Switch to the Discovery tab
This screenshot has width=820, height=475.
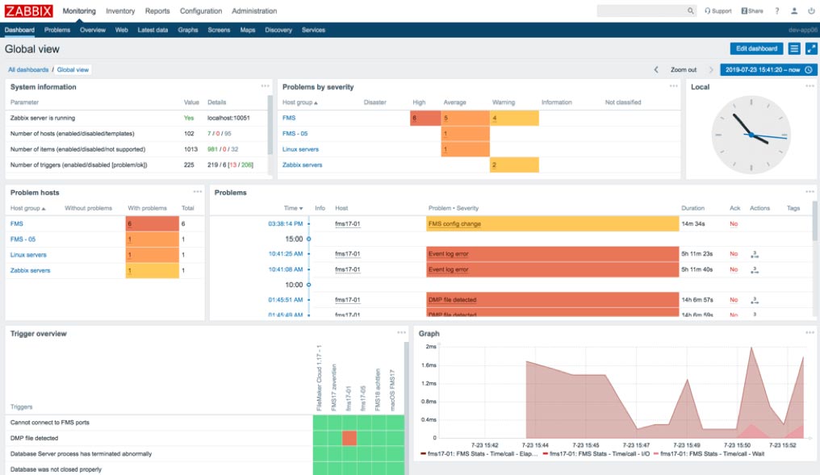(x=278, y=30)
